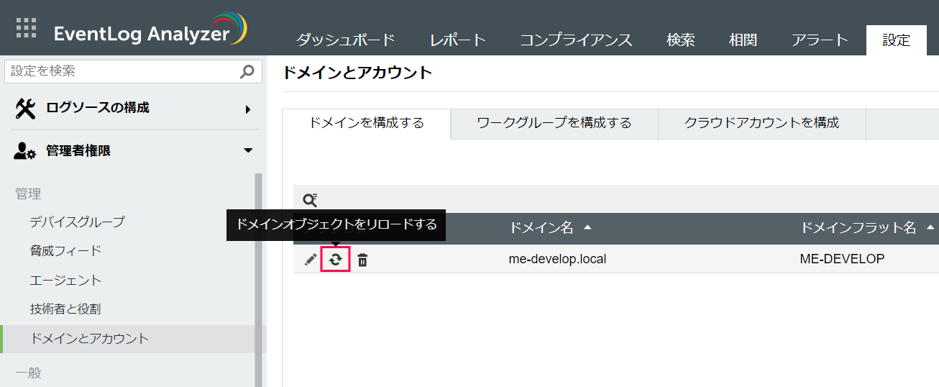
Task: Open the アラート tab
Action: tap(820, 40)
